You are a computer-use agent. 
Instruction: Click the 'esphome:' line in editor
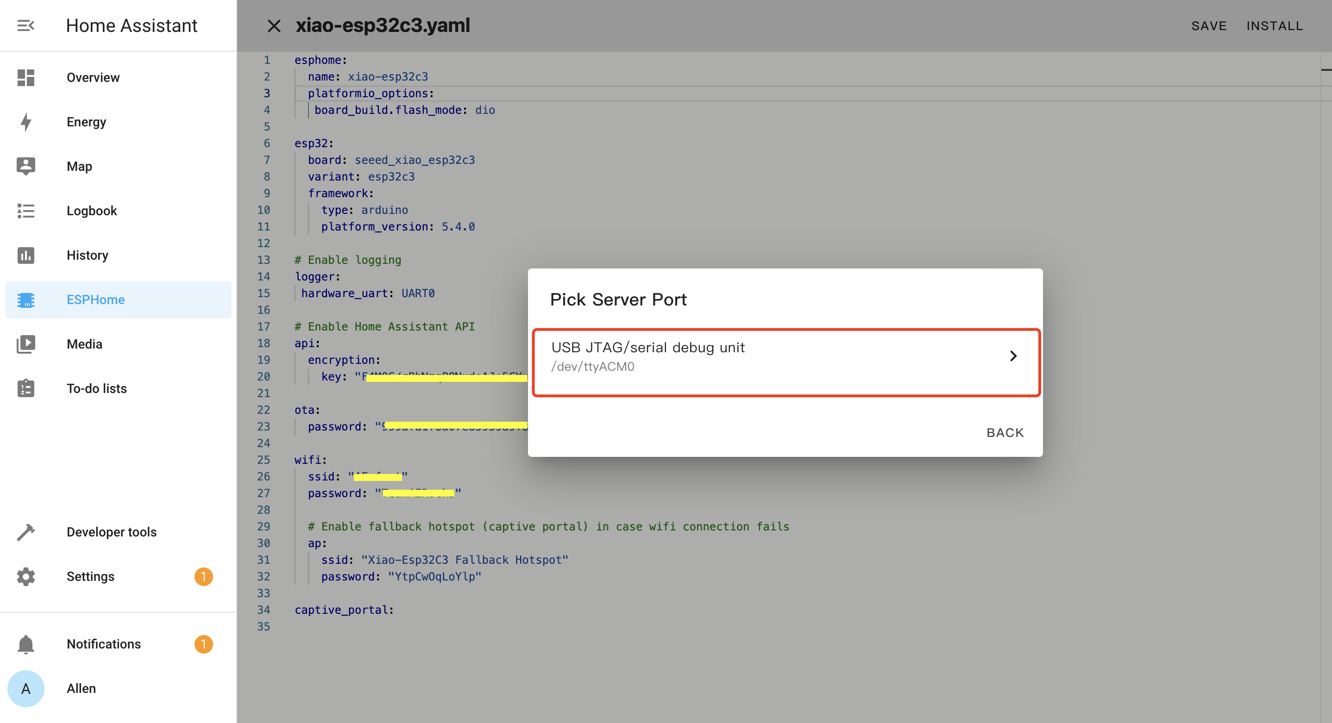pos(320,61)
